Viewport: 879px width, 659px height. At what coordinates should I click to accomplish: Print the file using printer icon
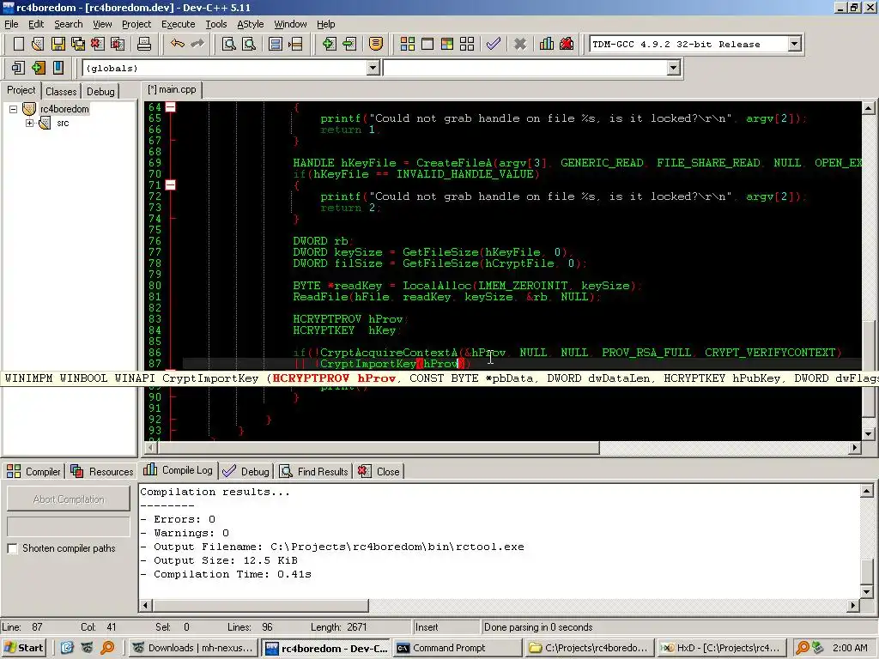click(x=144, y=44)
